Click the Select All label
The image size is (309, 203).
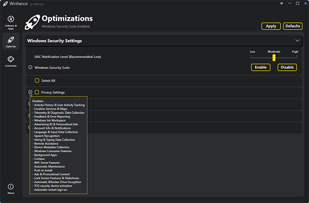click(x=48, y=81)
